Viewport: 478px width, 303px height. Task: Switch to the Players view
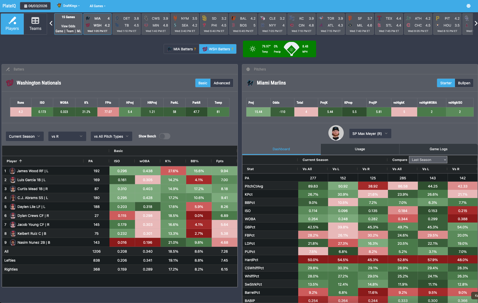[12, 24]
